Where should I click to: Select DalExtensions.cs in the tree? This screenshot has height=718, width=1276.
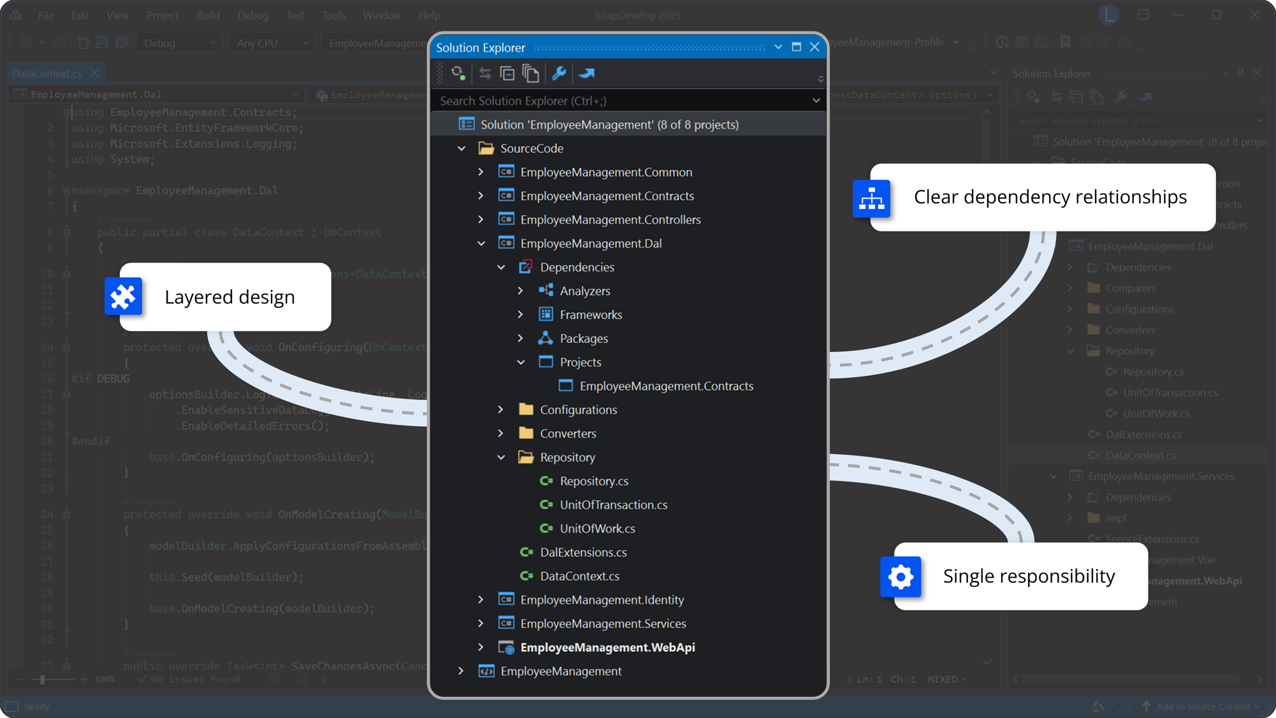[x=583, y=552]
